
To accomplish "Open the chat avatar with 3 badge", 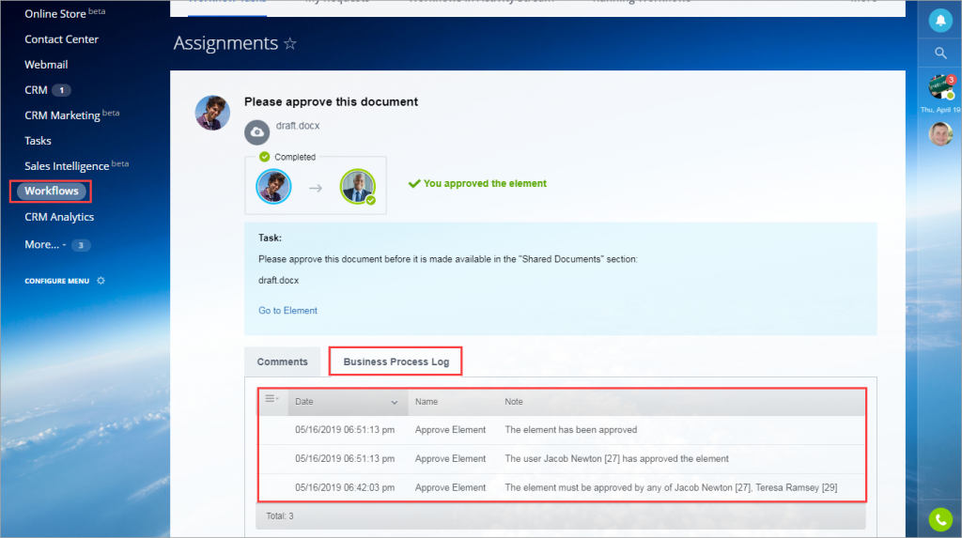I will 940,87.
